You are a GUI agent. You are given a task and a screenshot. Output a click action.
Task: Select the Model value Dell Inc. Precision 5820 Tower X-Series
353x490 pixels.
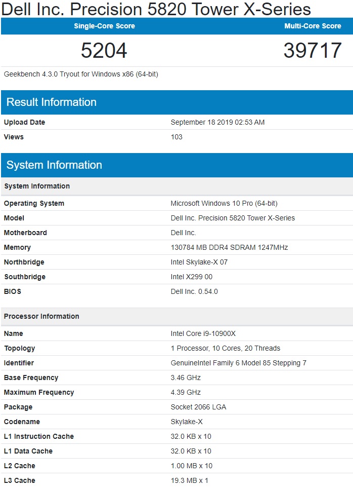tap(233, 218)
